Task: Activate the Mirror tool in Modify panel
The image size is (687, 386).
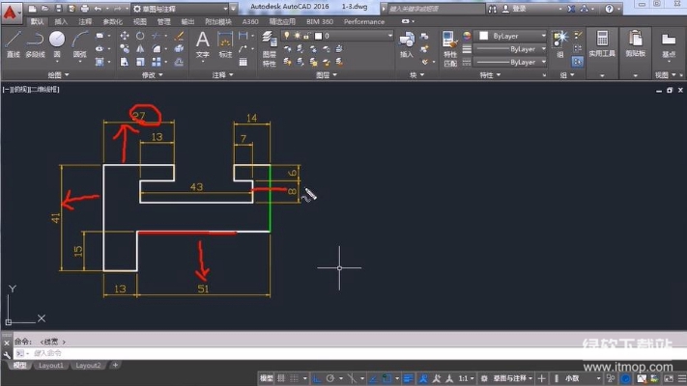Action: pyautogui.click(x=140, y=48)
